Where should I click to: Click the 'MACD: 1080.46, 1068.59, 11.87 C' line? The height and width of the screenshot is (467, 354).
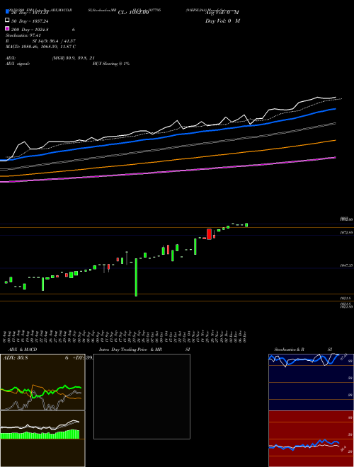click(x=40, y=47)
